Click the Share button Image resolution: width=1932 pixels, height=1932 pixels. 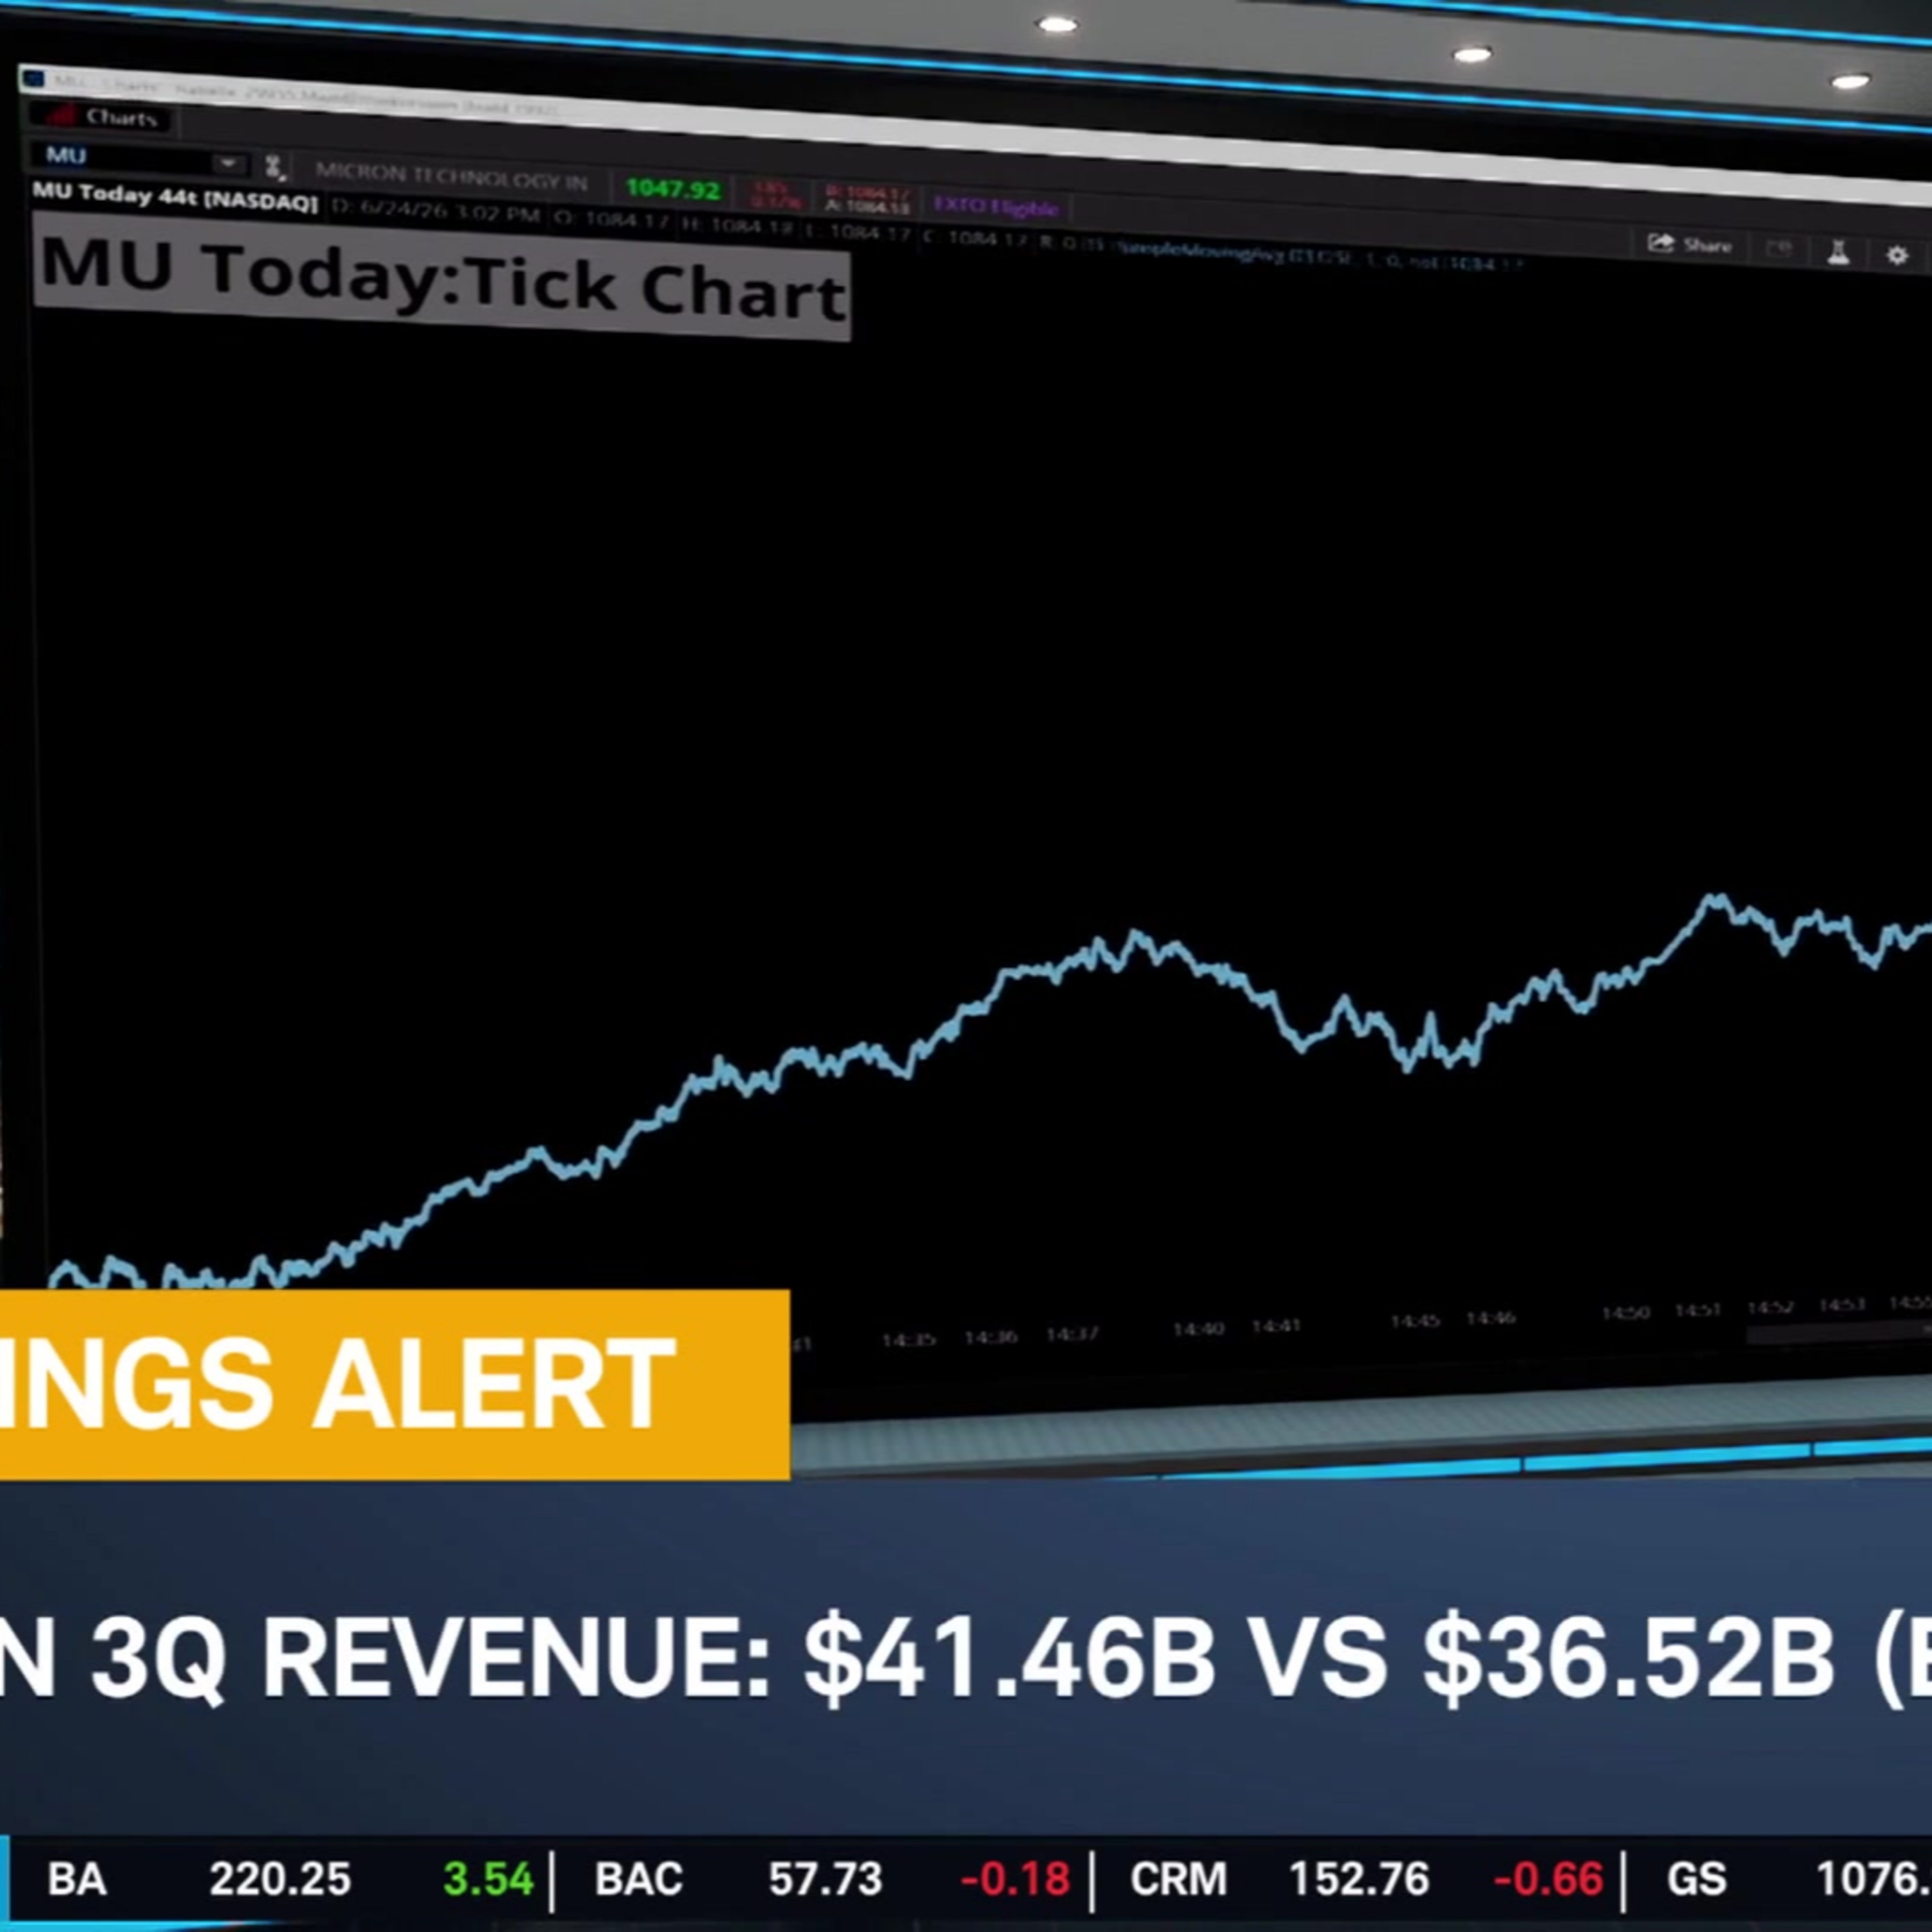(1689, 244)
